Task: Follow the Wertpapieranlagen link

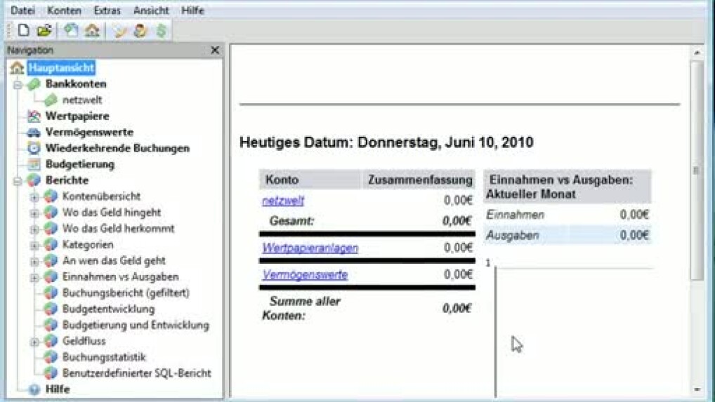Action: click(x=310, y=248)
